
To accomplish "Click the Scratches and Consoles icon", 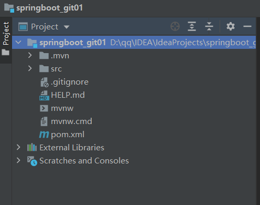I will [x=32, y=161].
